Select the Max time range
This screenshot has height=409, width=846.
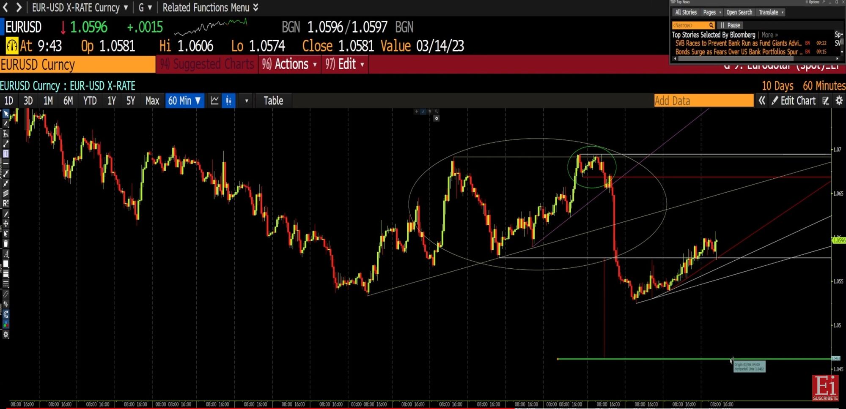coord(152,101)
